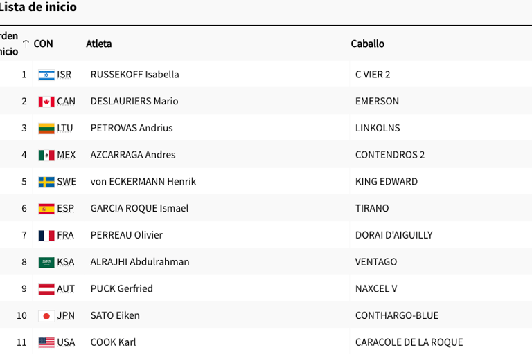
Task: Sort by the Atleta column header
Action: coord(98,44)
